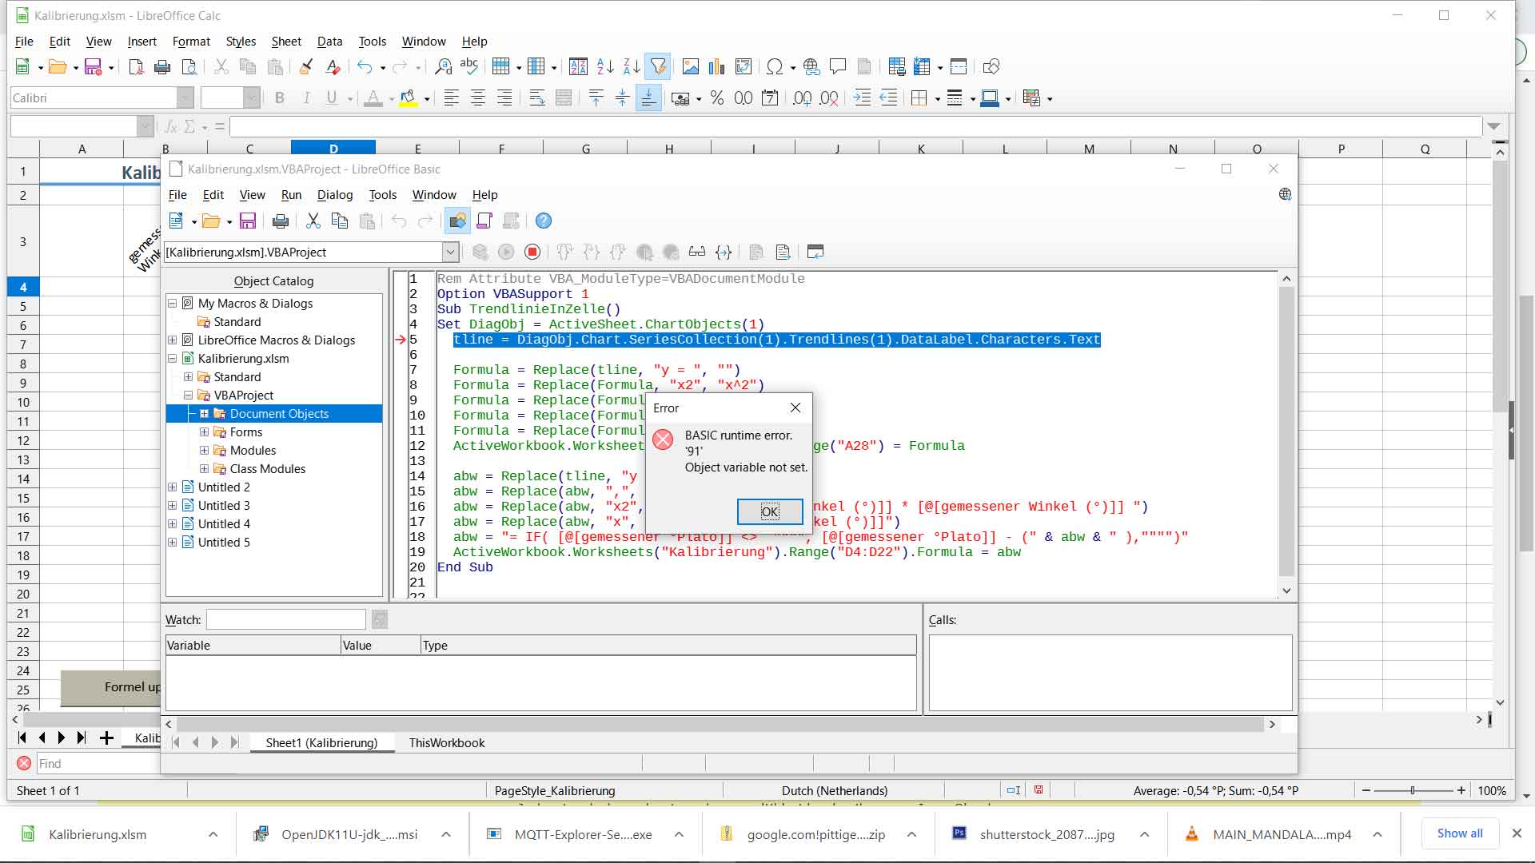Click the Clone Formatting icon in Calc
The width and height of the screenshot is (1535, 863).
coord(305,67)
